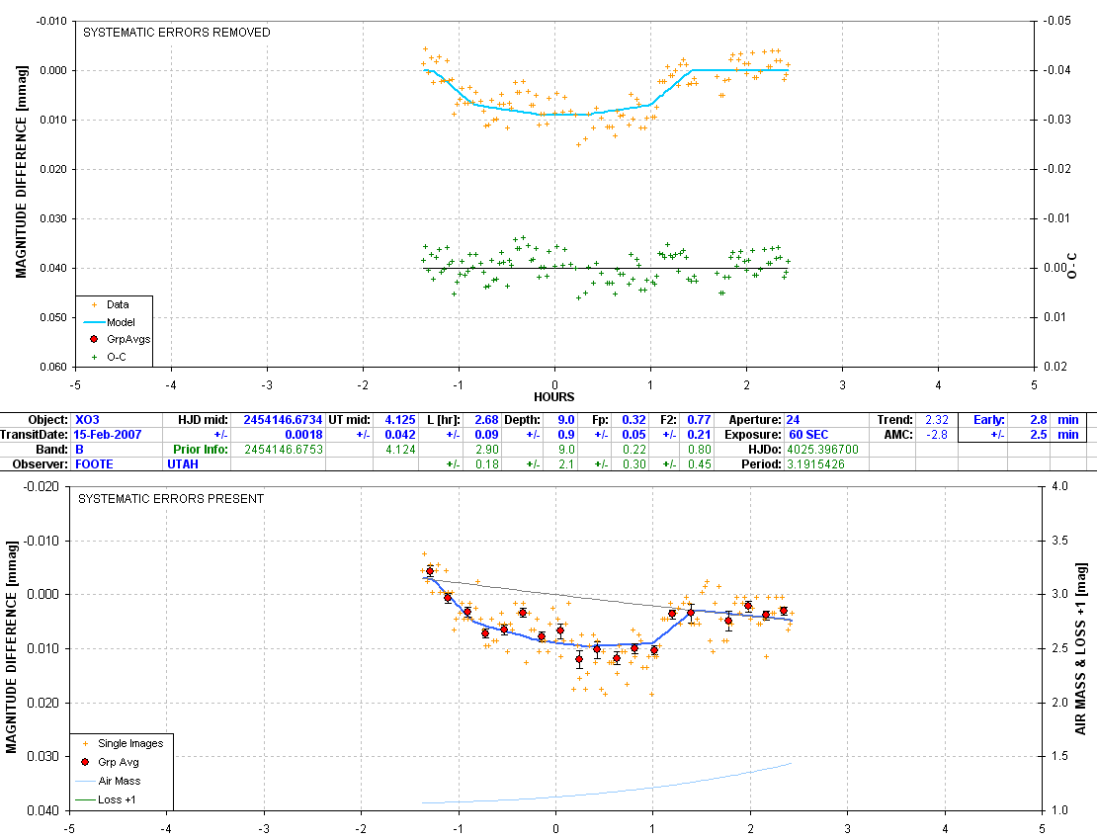Viewport: 1097px width, 839px height.
Task: Select the L [hr] value 2.68
Action: click(x=486, y=420)
